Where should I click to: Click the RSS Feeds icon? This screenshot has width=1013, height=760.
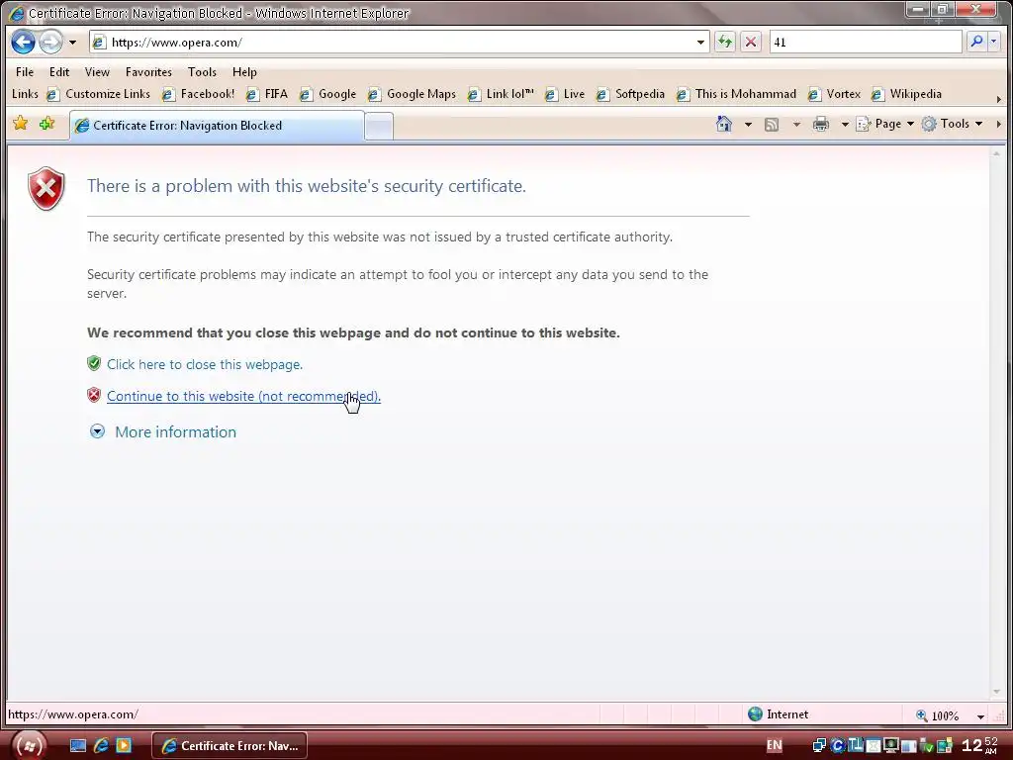click(772, 124)
